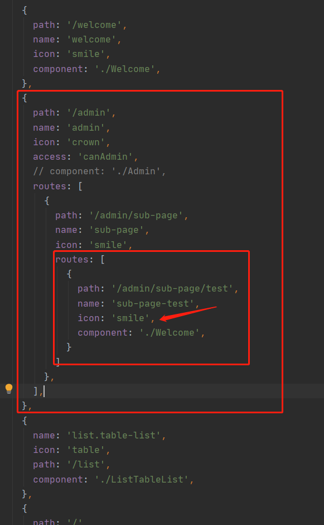324x525 pixels.
Task: Click the 'crown' icon value
Action: (86, 142)
